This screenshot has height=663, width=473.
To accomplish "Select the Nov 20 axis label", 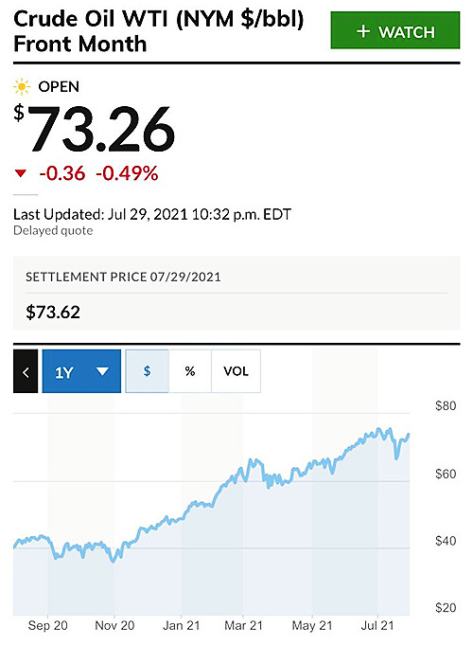I will click(114, 626).
